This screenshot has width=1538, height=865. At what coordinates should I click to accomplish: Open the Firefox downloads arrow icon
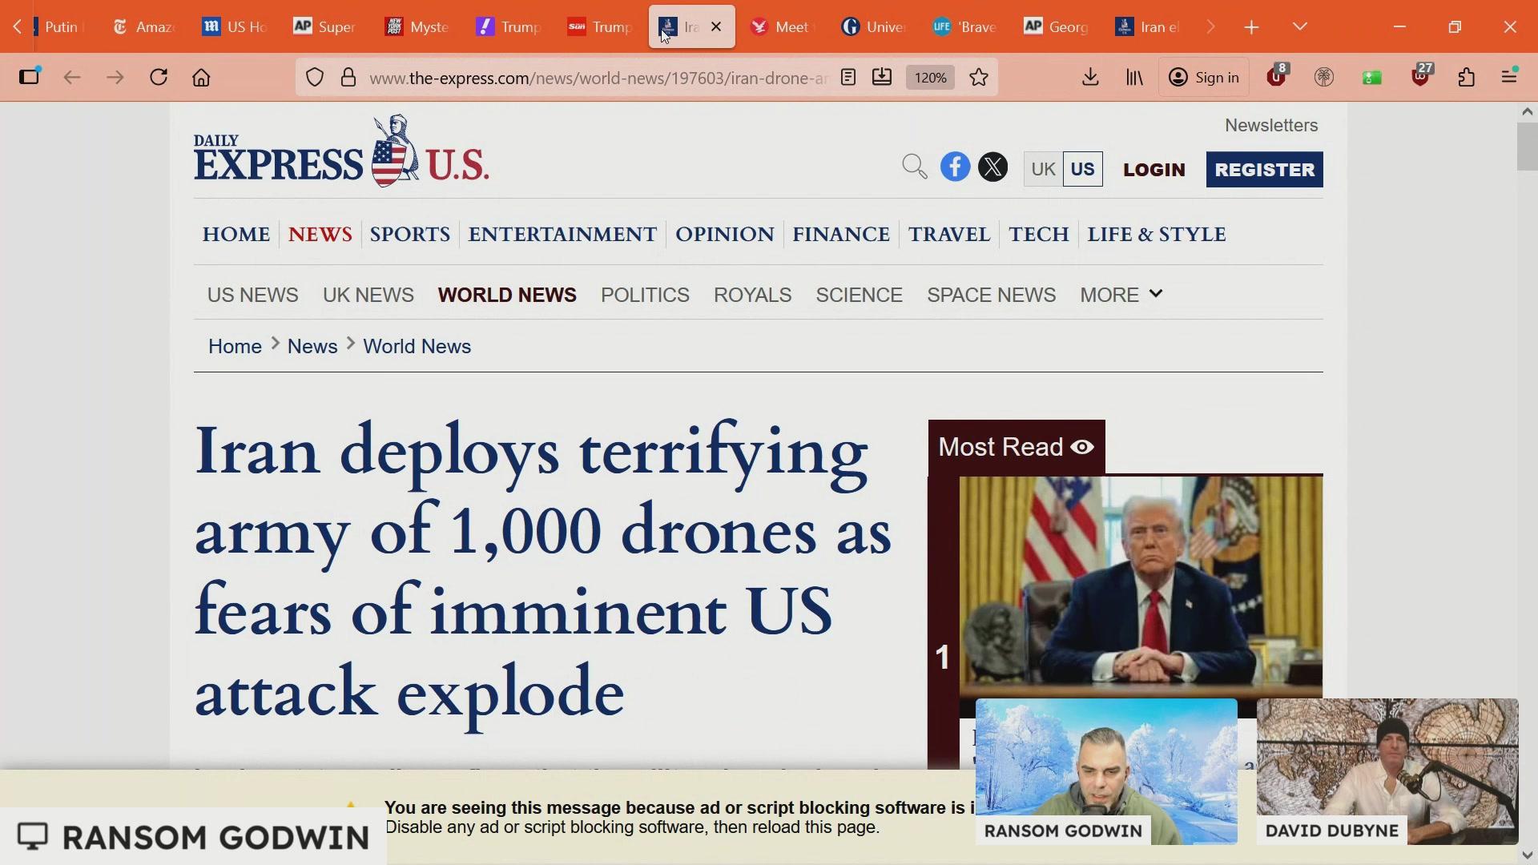pyautogui.click(x=1090, y=78)
